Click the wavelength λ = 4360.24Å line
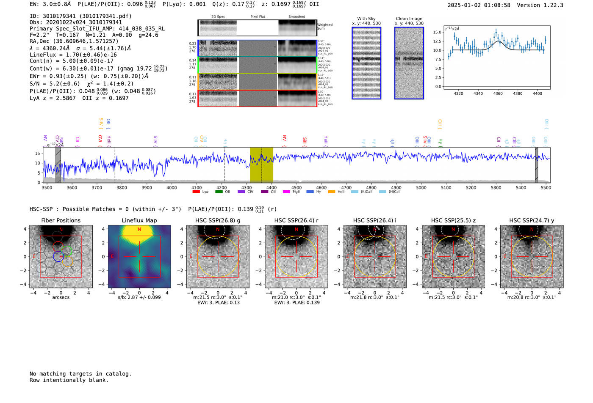 coord(80,48)
